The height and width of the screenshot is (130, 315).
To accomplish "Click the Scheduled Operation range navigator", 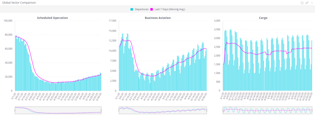I will (x=58, y=110).
